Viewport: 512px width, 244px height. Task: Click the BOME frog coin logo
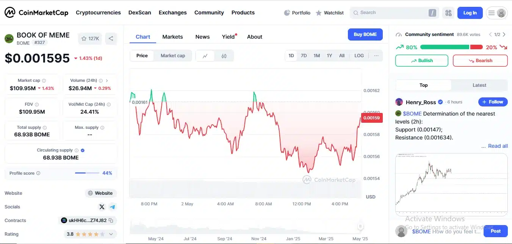(9, 39)
